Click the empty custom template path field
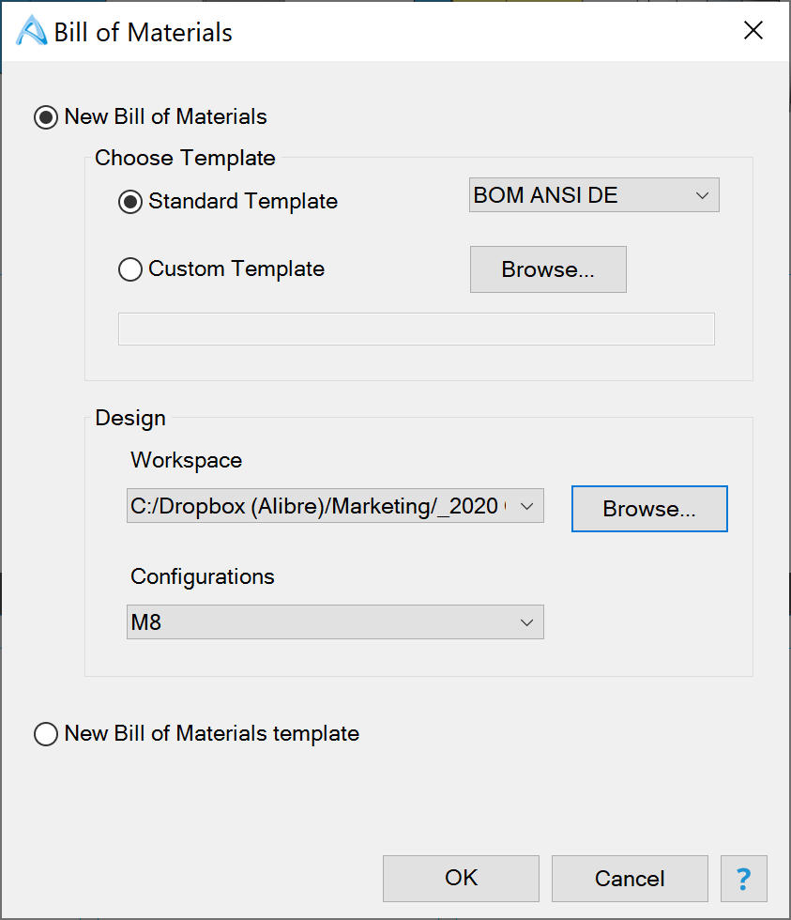 (416, 329)
